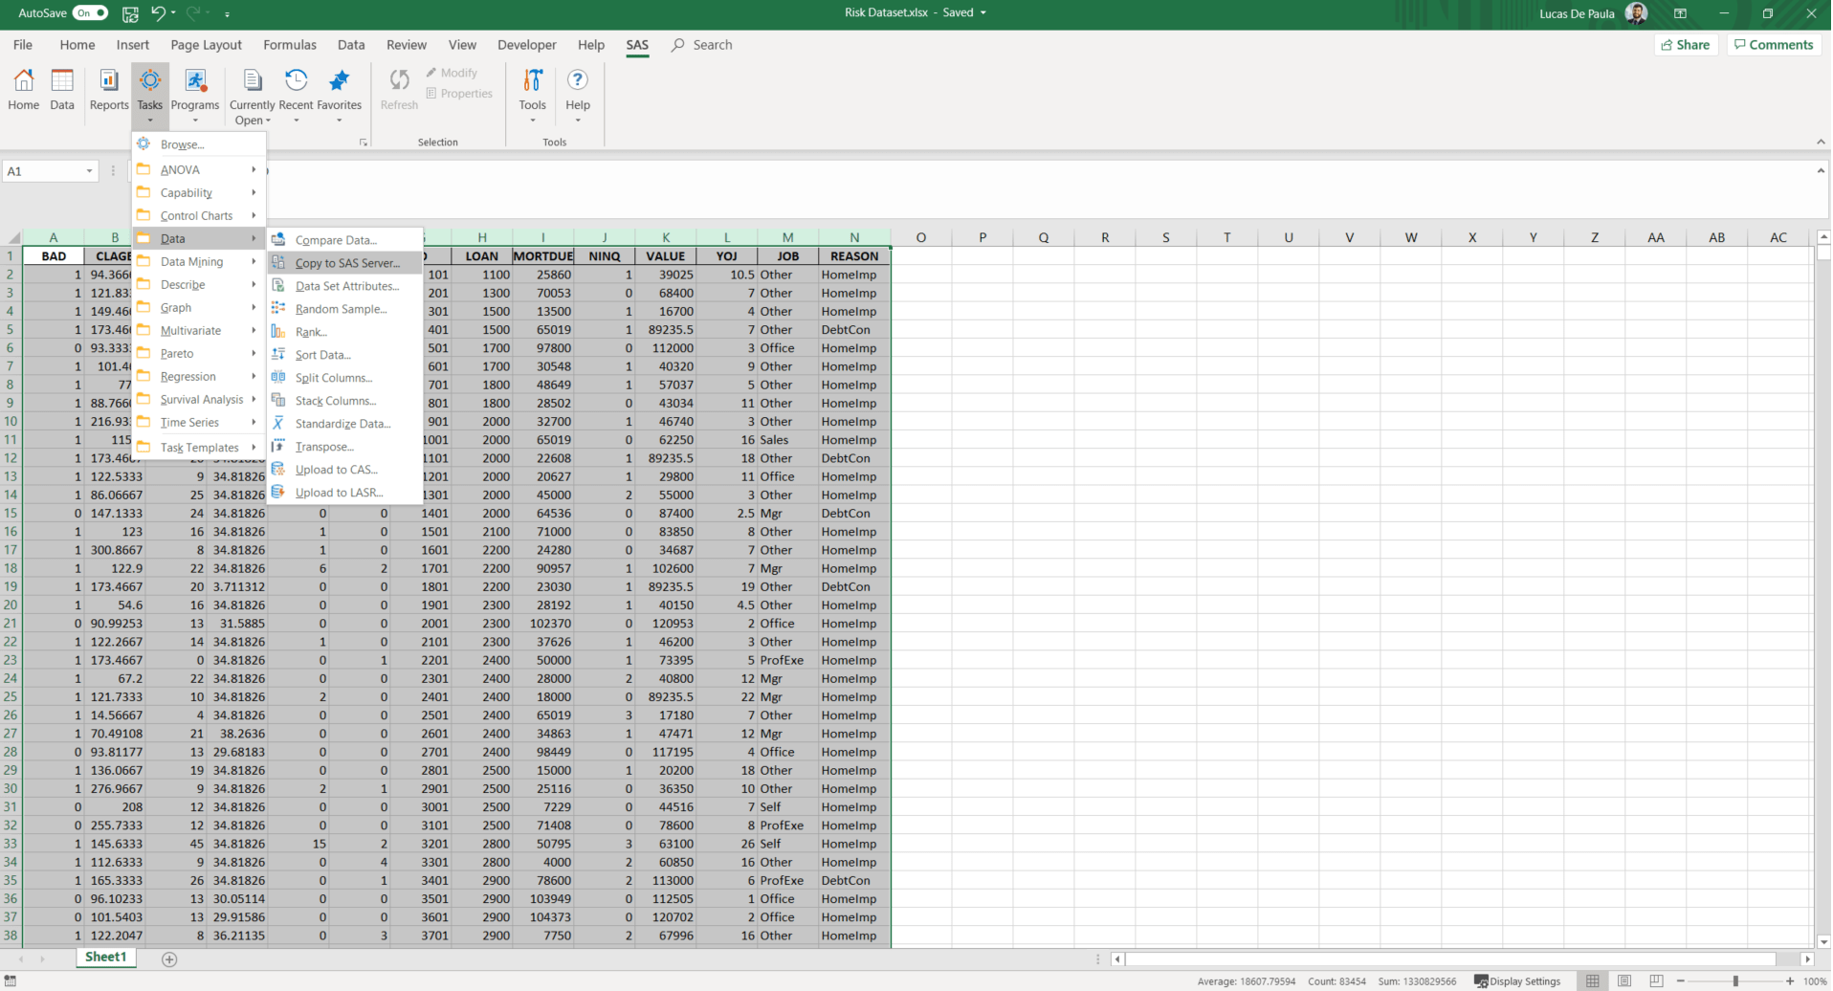Viewport: 1833px width, 991px height.
Task: Click the Share button
Action: 1687,44
